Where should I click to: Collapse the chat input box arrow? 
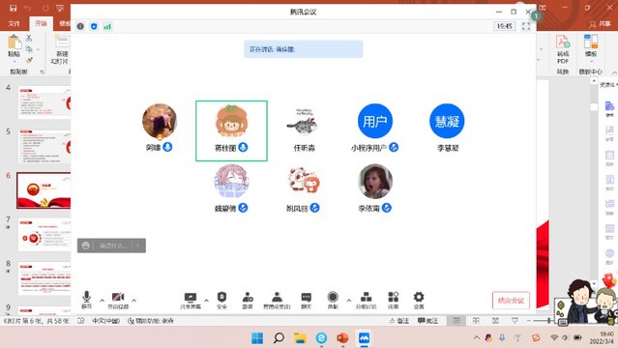[138, 246]
